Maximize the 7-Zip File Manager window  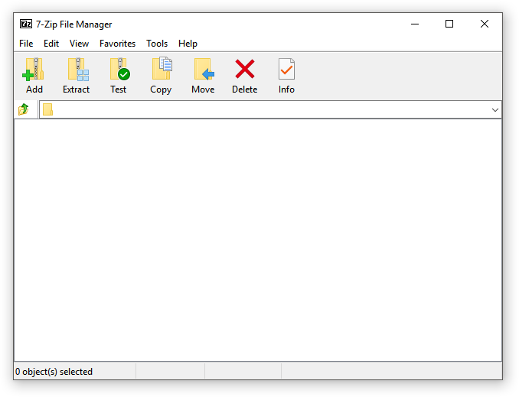pos(449,24)
